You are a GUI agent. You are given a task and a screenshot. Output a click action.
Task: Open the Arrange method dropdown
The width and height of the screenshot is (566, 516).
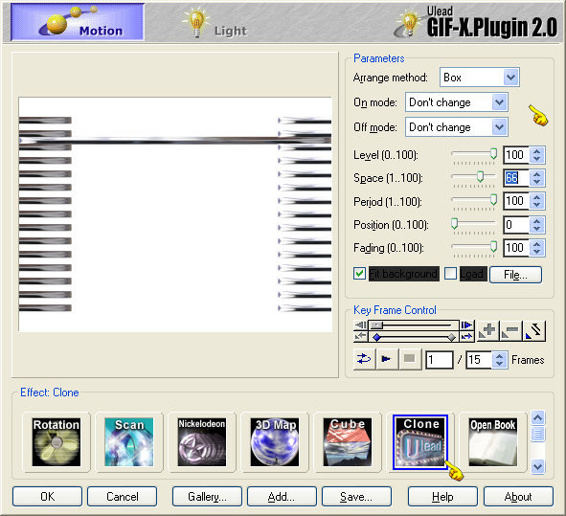click(x=510, y=78)
